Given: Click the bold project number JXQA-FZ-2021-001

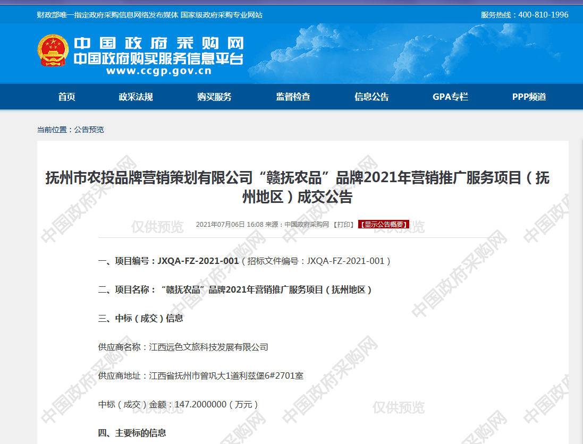Looking at the screenshot, I should click(198, 261).
